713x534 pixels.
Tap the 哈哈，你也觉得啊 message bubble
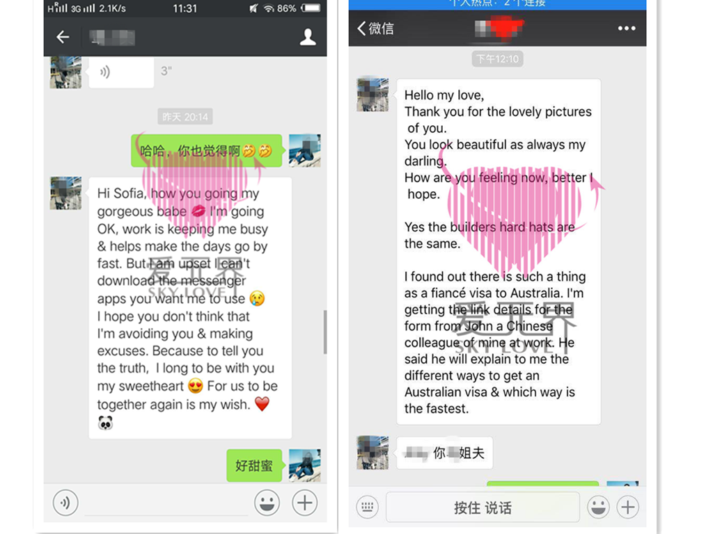206,150
